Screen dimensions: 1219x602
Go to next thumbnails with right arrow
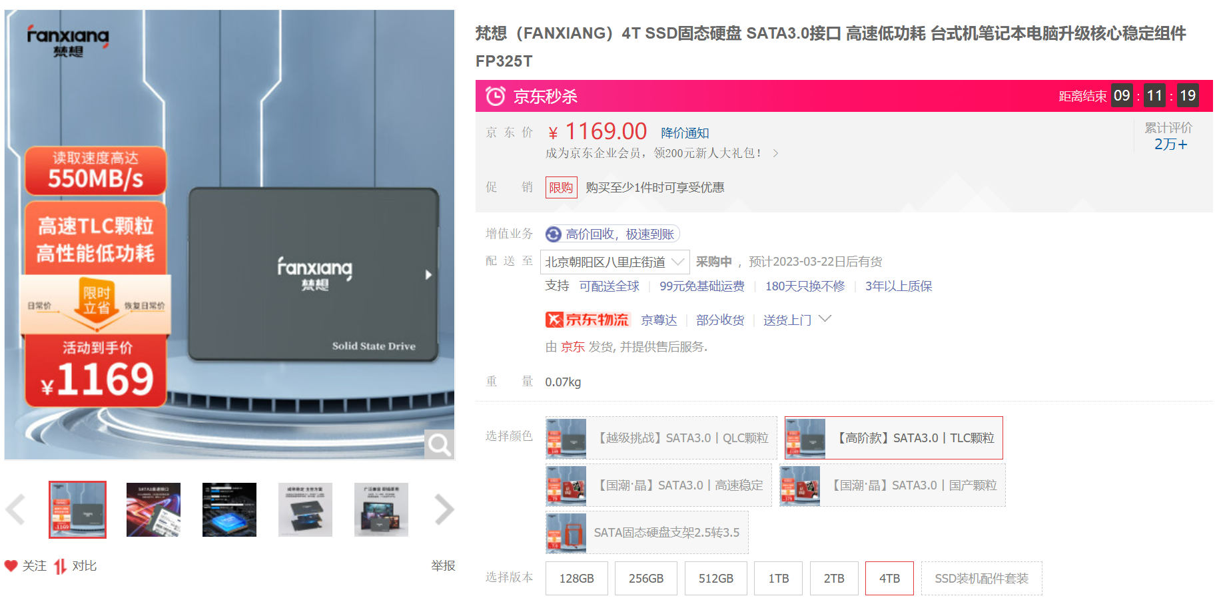click(x=444, y=510)
